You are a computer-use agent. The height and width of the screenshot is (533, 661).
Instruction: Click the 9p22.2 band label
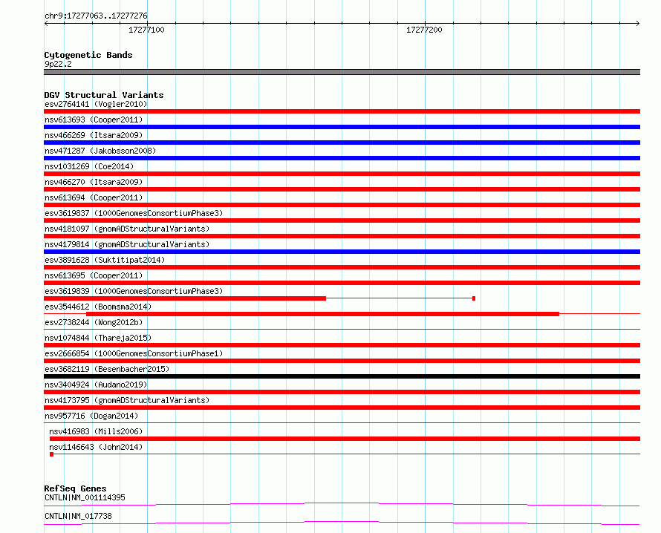(58, 64)
